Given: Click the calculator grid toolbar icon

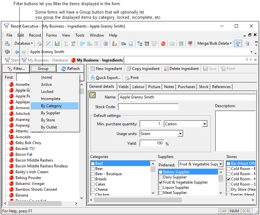Looking at the screenshot, I should click(x=106, y=44).
